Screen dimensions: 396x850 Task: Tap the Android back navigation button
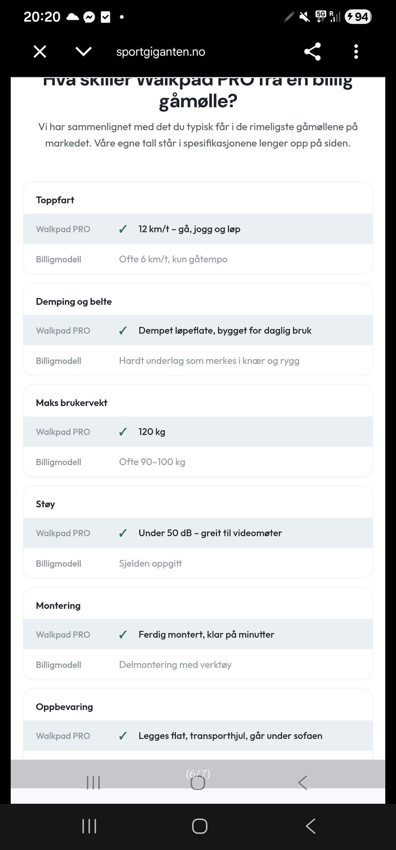pos(310,826)
